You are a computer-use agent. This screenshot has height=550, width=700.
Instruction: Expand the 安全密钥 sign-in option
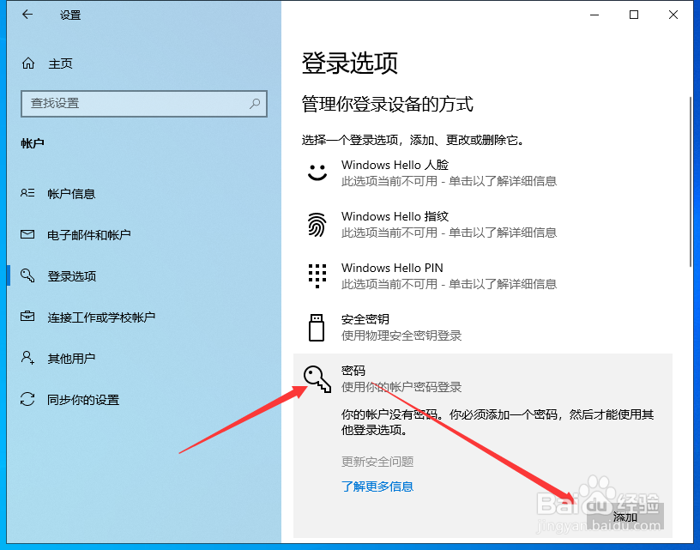point(483,327)
